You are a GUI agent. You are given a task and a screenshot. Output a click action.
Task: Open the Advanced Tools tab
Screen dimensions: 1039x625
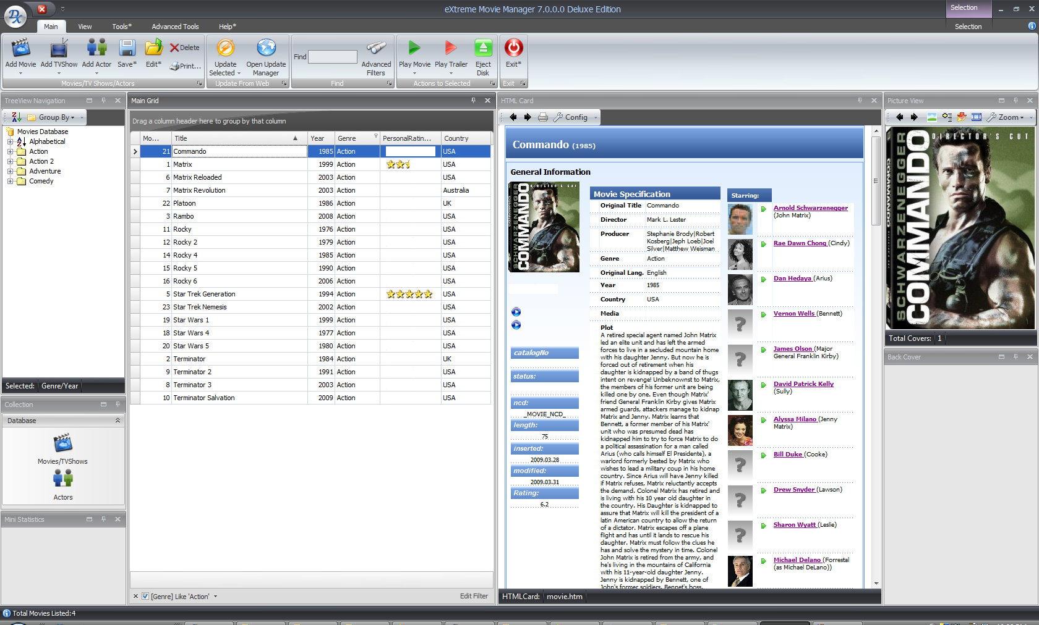click(x=175, y=27)
